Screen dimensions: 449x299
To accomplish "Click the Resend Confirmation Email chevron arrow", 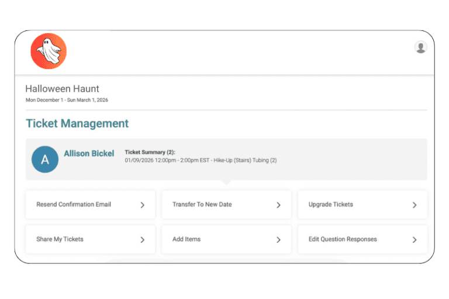I will click(x=142, y=205).
